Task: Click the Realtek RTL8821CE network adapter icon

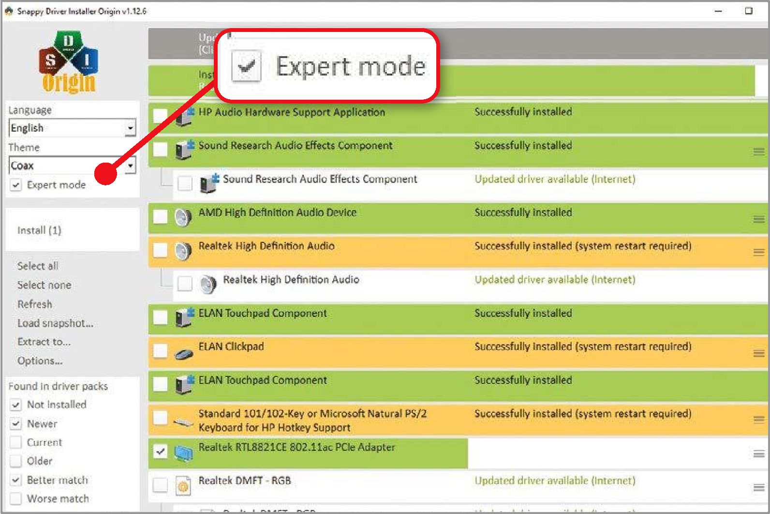Action: (183, 453)
